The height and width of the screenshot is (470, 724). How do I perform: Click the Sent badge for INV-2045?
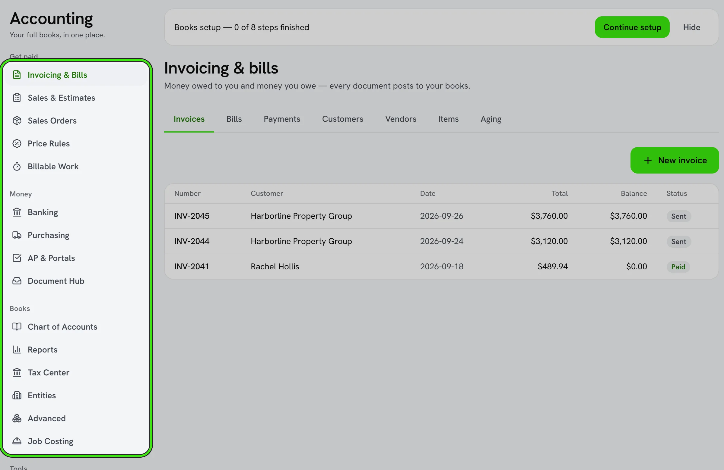(679, 216)
